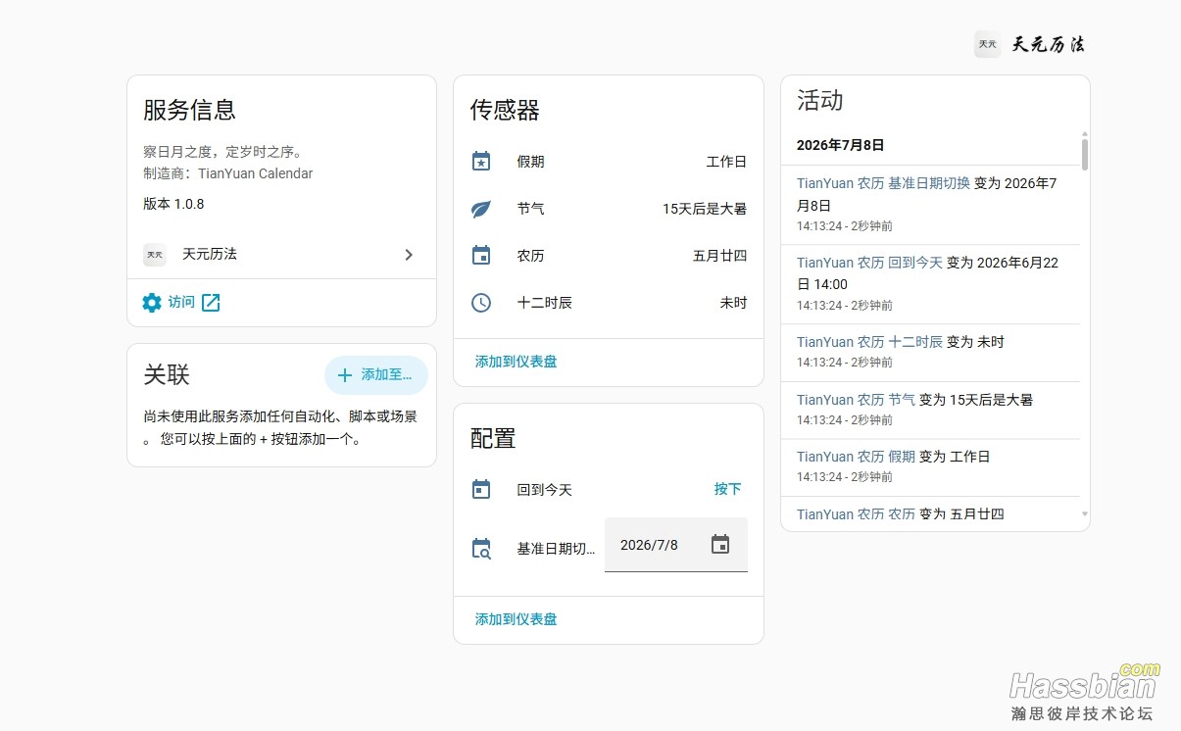
Task: Open the external link icon next to 访问
Action: [x=211, y=302]
